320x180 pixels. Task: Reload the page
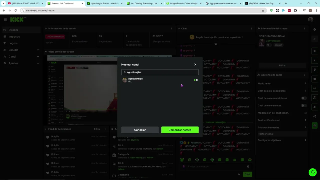(15, 10)
